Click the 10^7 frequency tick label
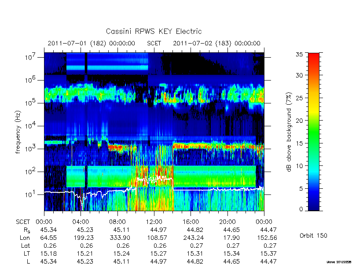 31,57
